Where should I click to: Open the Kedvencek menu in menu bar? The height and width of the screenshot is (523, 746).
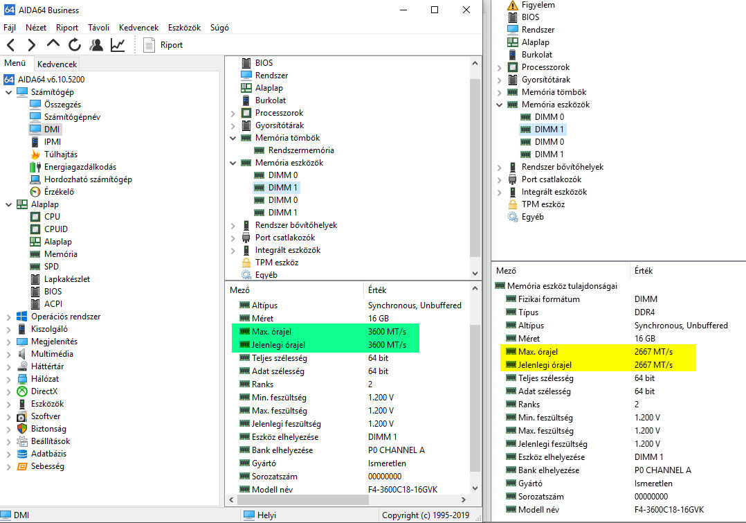[139, 28]
